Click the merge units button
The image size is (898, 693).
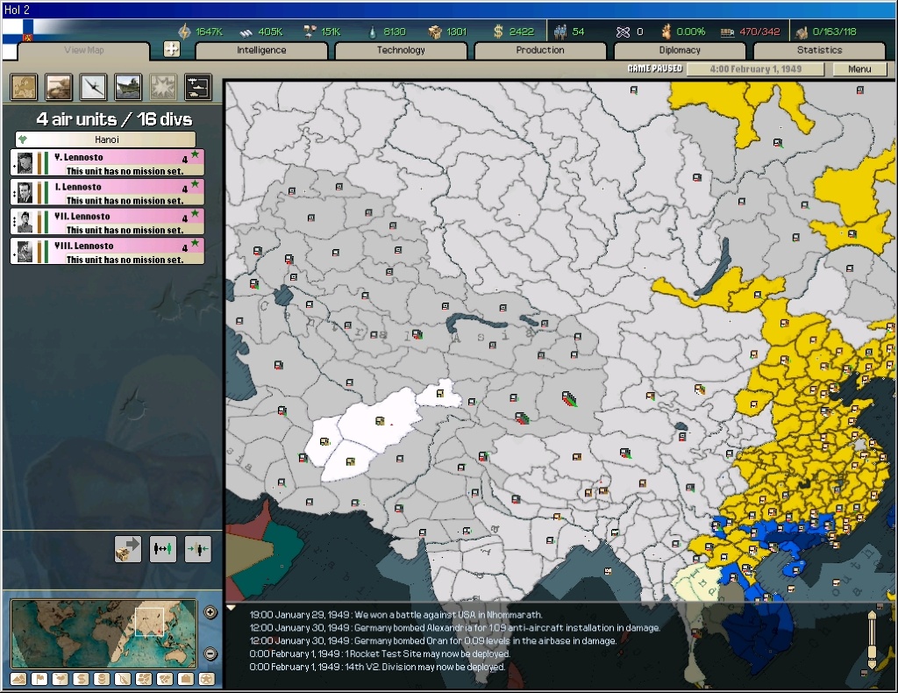[x=197, y=549]
